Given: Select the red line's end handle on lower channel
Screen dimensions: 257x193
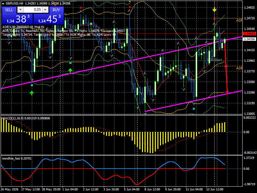Looking at the screenshot, I should pos(227,92).
